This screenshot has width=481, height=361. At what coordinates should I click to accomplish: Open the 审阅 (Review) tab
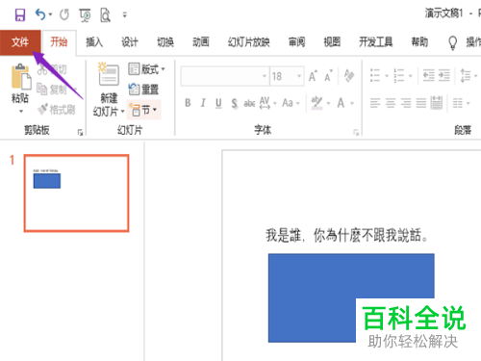tap(296, 42)
